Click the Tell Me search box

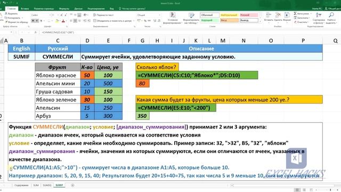[133, 9]
